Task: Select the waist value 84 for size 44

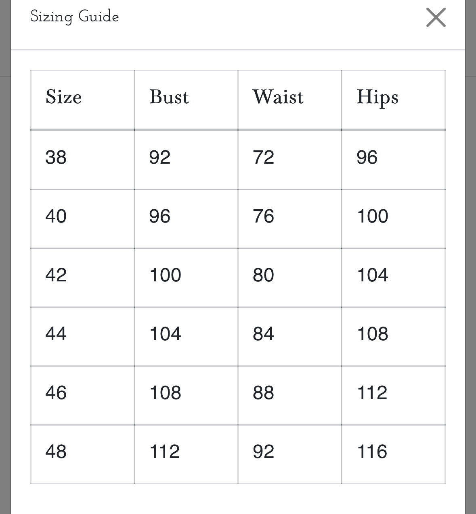Action: tap(264, 334)
